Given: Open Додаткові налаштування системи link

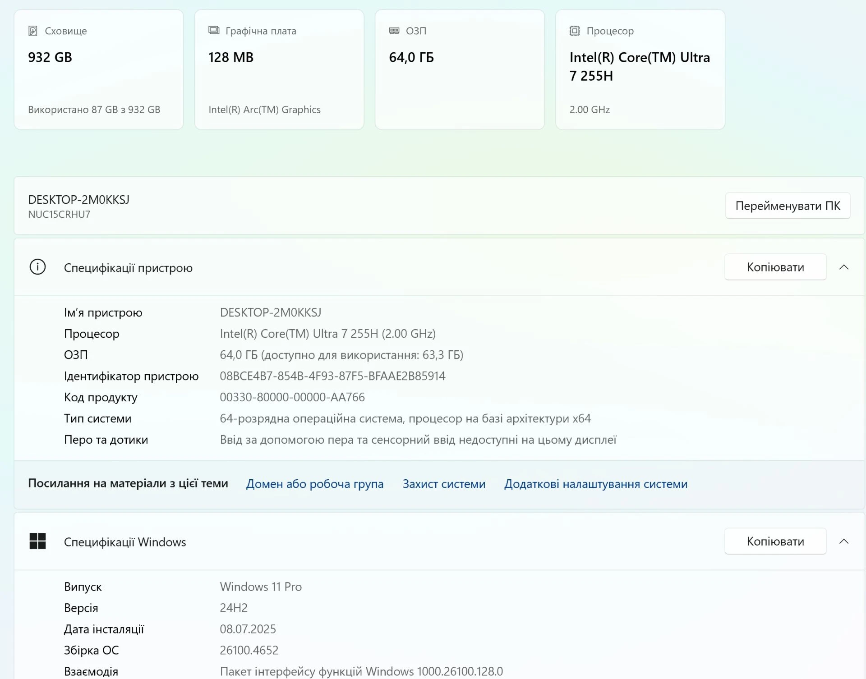Looking at the screenshot, I should [x=595, y=484].
